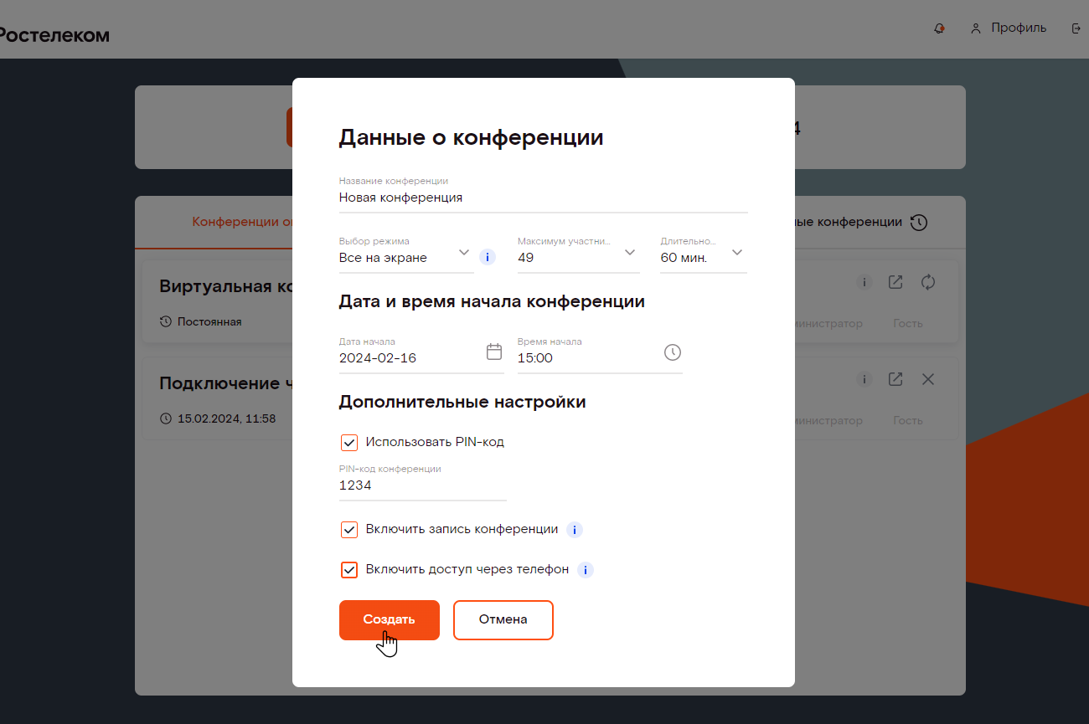Click the Постоянная label
The width and height of the screenshot is (1089, 724).
tap(209, 321)
